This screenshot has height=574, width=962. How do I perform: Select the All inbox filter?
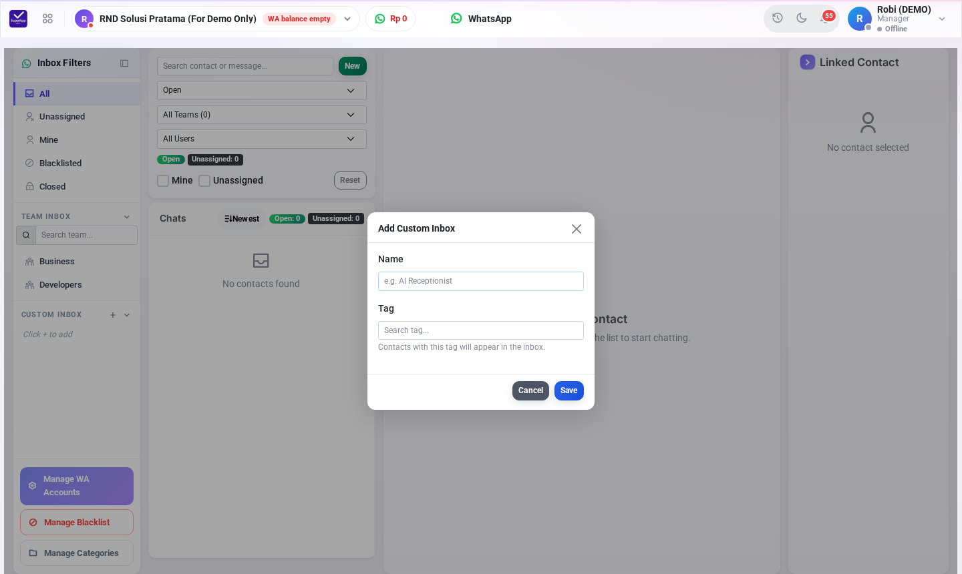coord(77,93)
